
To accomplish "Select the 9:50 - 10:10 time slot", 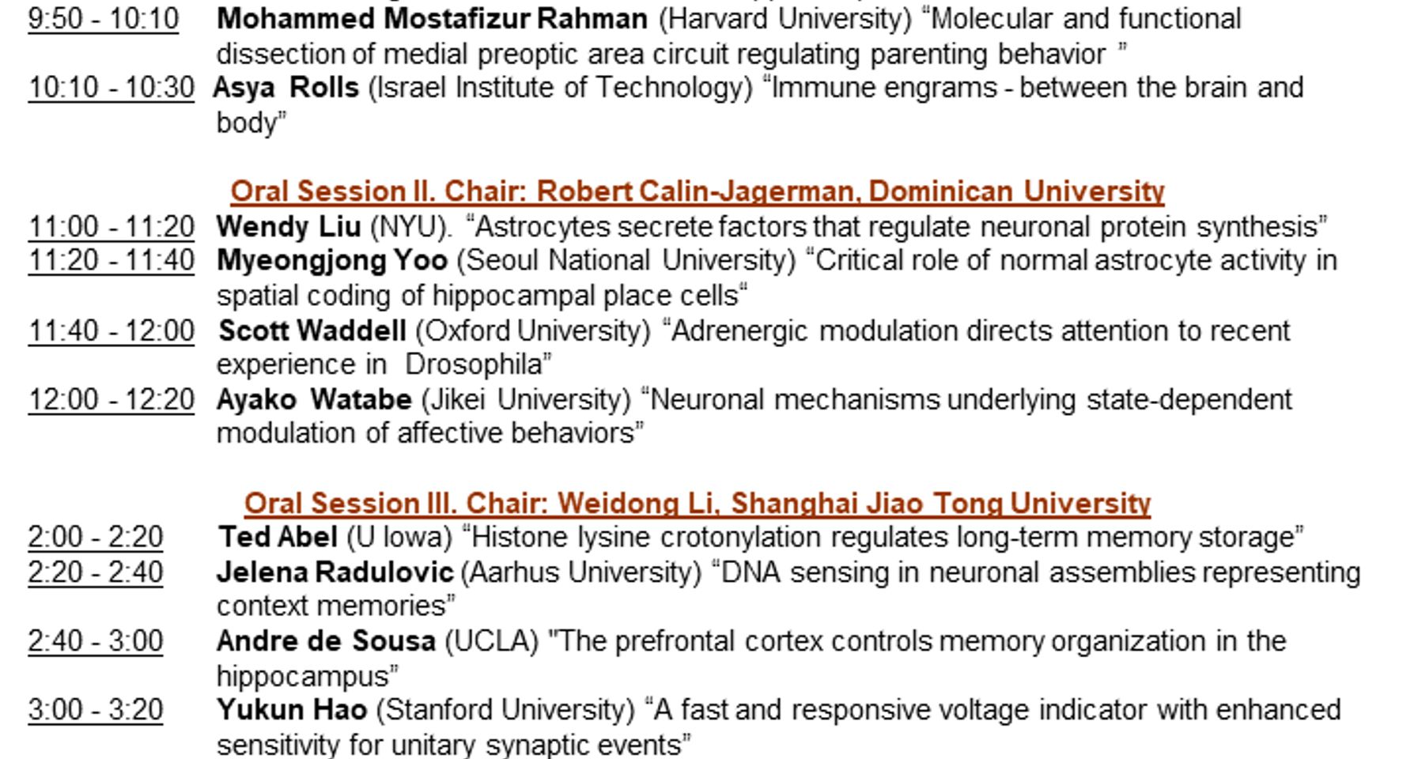I will [x=104, y=19].
